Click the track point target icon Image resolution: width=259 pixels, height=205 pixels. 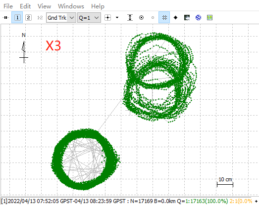coord(142,17)
